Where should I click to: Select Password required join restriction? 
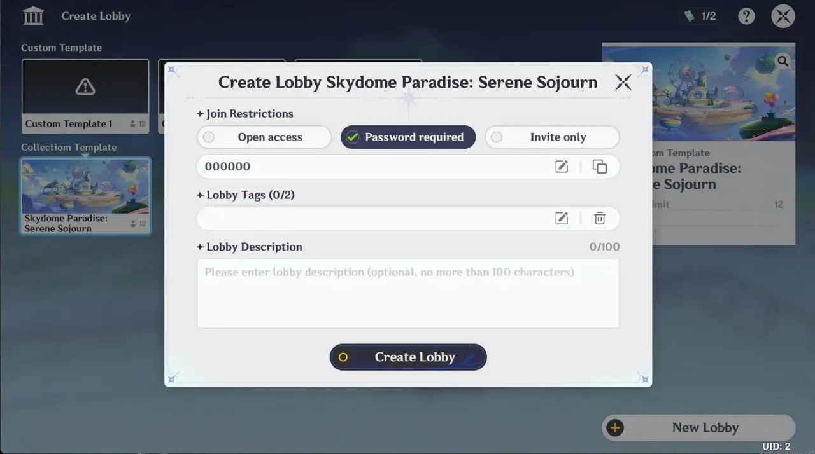click(x=408, y=137)
